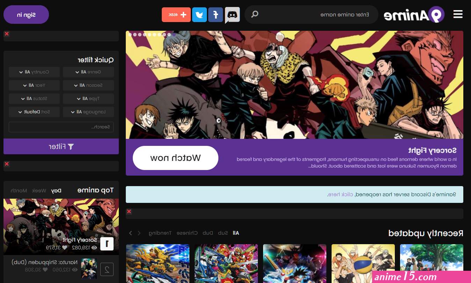Open the Top anime Sorcery Fight cover image

coord(61,227)
